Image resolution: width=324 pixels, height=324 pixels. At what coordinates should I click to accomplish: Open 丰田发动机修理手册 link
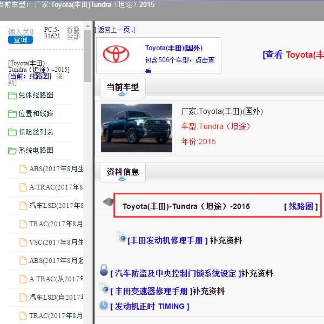[167, 240]
